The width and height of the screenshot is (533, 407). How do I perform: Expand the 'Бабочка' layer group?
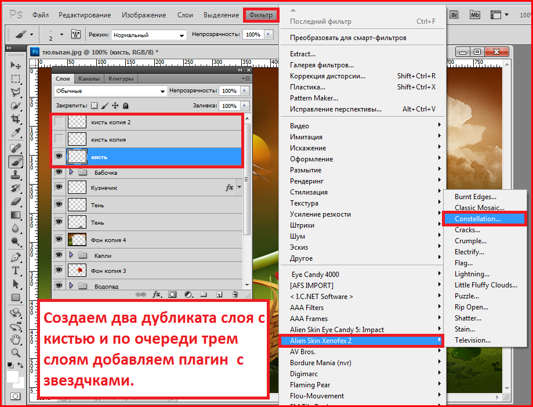(71, 172)
